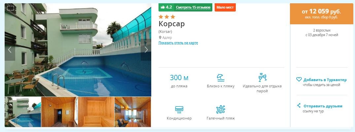The width and height of the screenshot is (355, 132).
Task: Click the heart icon for Турхантер
Action: (299, 79)
